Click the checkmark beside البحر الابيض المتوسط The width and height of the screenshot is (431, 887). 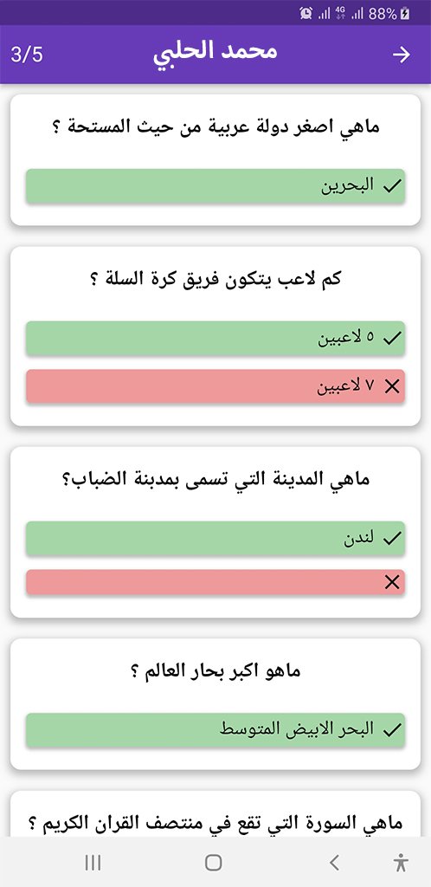[391, 729]
